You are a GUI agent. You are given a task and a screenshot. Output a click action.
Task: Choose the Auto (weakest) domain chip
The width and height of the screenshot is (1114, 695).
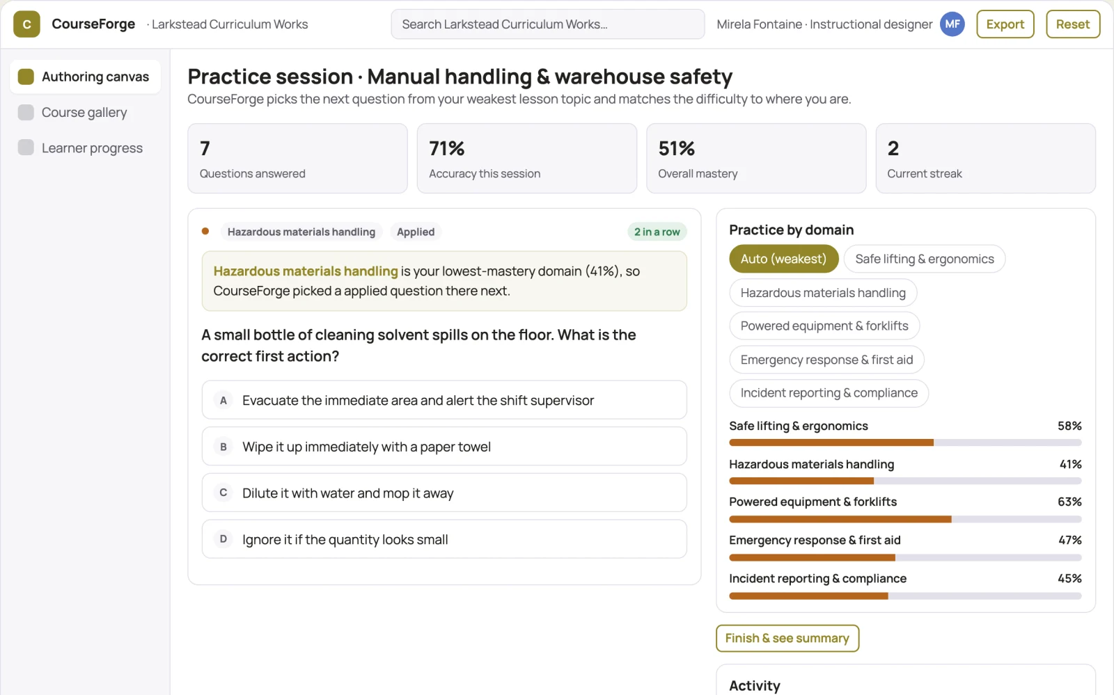[784, 259]
